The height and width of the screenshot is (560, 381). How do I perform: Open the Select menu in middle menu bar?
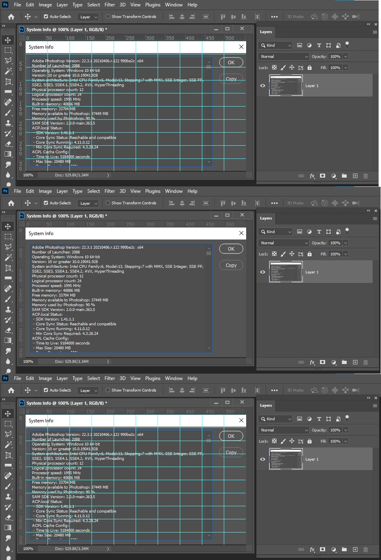[x=94, y=191]
